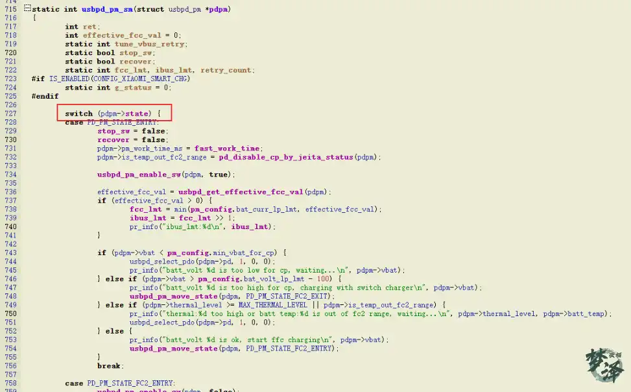This screenshot has height=392, width=631.
Task: Click the switch keyword inside red box
Action: tap(79, 114)
